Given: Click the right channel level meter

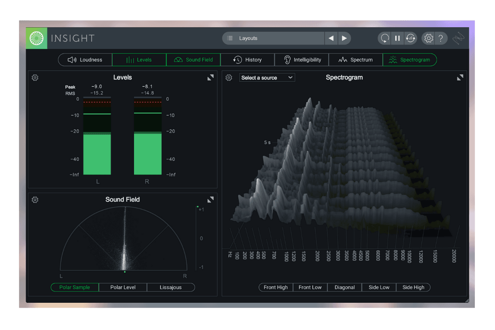Looking at the screenshot, I should point(148,136).
